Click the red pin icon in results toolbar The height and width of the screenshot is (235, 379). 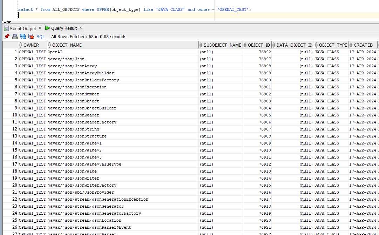[x=7, y=36]
